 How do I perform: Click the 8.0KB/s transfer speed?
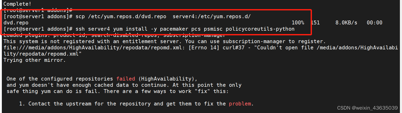pyautogui.click(x=346, y=23)
